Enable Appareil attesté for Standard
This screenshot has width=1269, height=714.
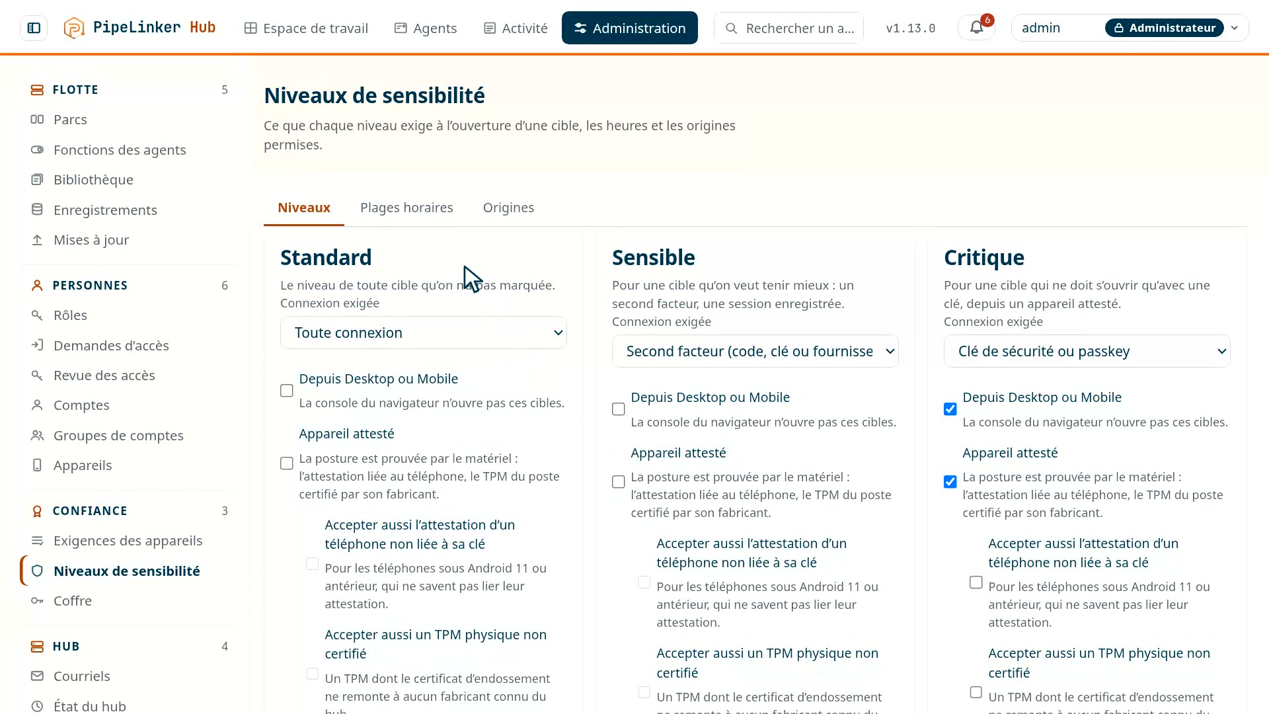click(x=286, y=463)
